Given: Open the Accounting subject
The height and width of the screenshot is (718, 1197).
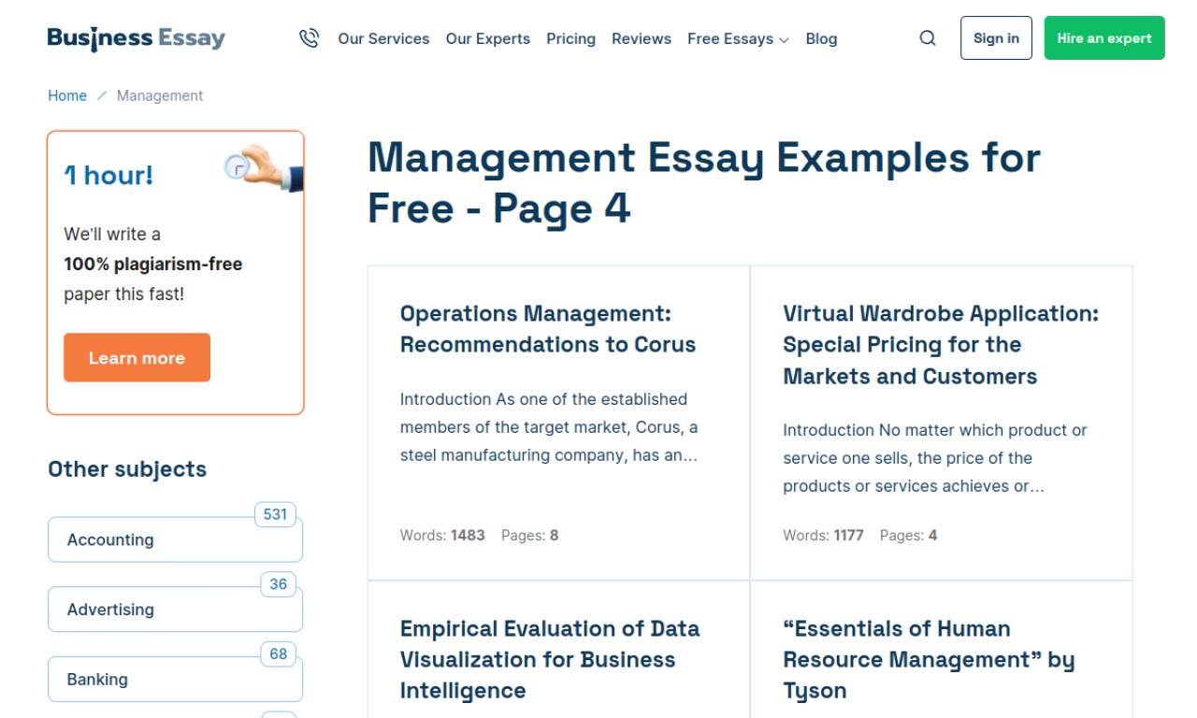Looking at the screenshot, I should 176,539.
